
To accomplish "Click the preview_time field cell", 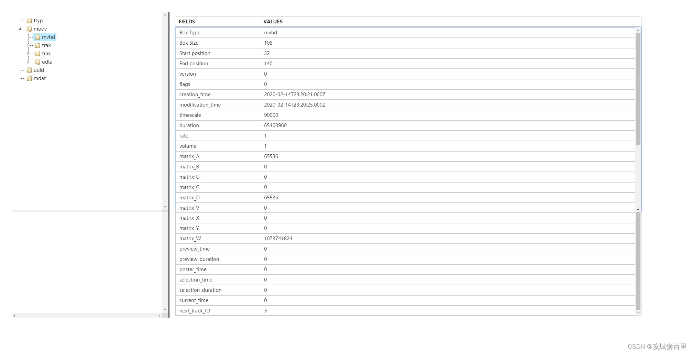I will coord(194,249).
